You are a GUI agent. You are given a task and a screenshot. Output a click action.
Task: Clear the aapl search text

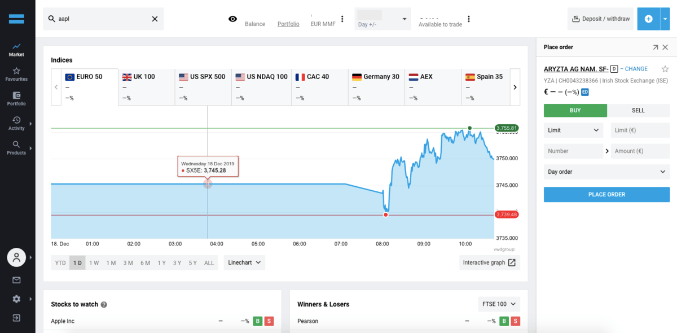[x=155, y=19]
